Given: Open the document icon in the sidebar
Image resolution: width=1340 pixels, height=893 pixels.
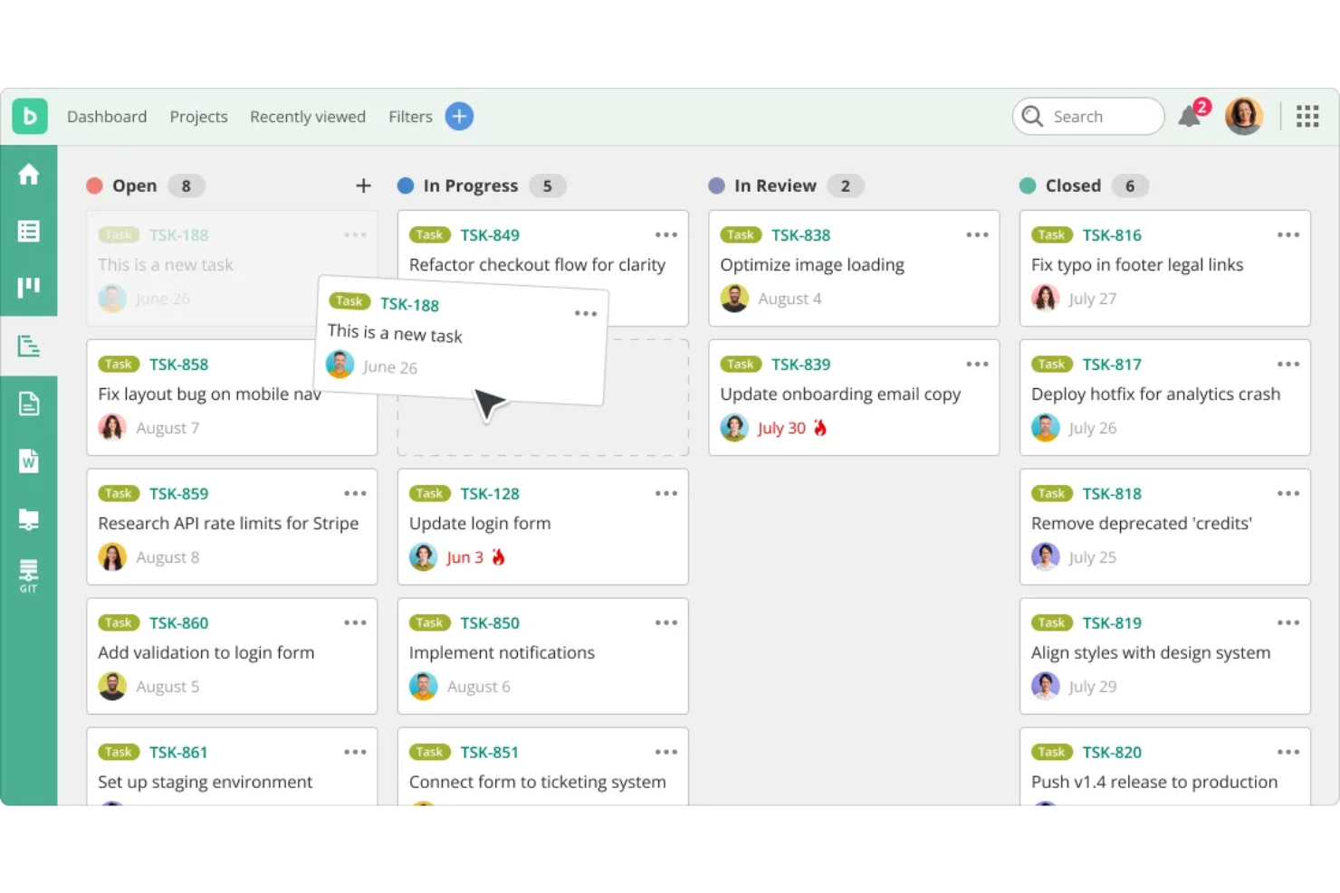Looking at the screenshot, I should 29,404.
